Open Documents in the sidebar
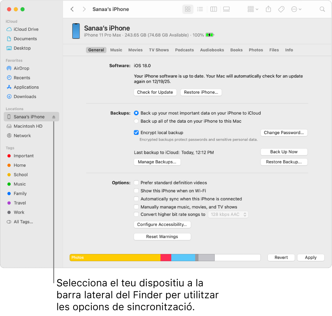332x316 pixels. click(22, 39)
